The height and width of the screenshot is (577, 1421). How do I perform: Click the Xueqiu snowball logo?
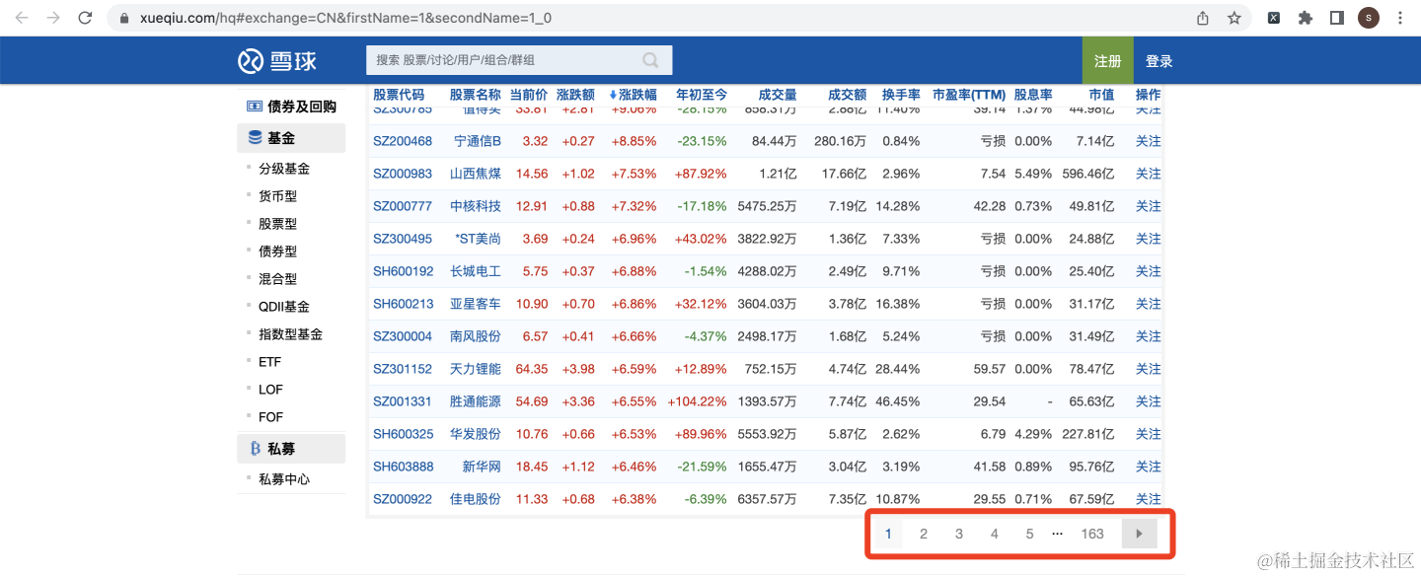277,61
